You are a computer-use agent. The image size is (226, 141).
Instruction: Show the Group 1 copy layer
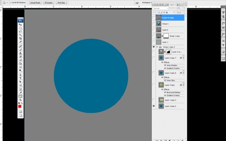pyautogui.click(x=154, y=36)
